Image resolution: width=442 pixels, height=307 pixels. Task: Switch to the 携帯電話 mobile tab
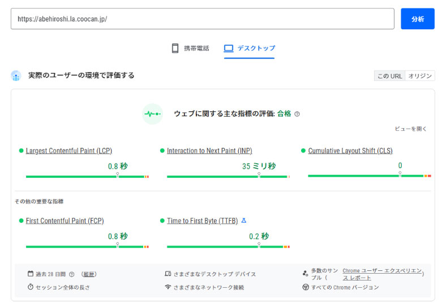click(190, 49)
